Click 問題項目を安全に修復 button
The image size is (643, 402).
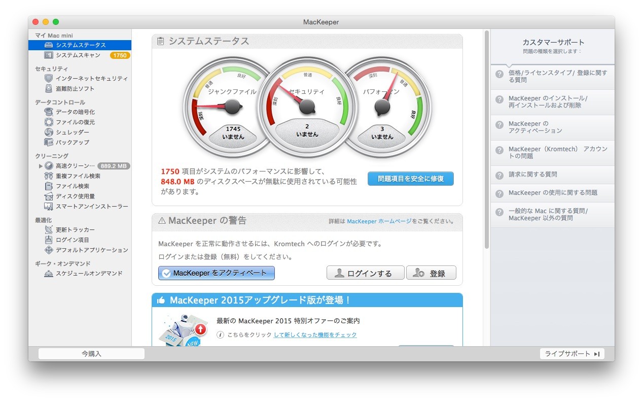[x=411, y=179]
